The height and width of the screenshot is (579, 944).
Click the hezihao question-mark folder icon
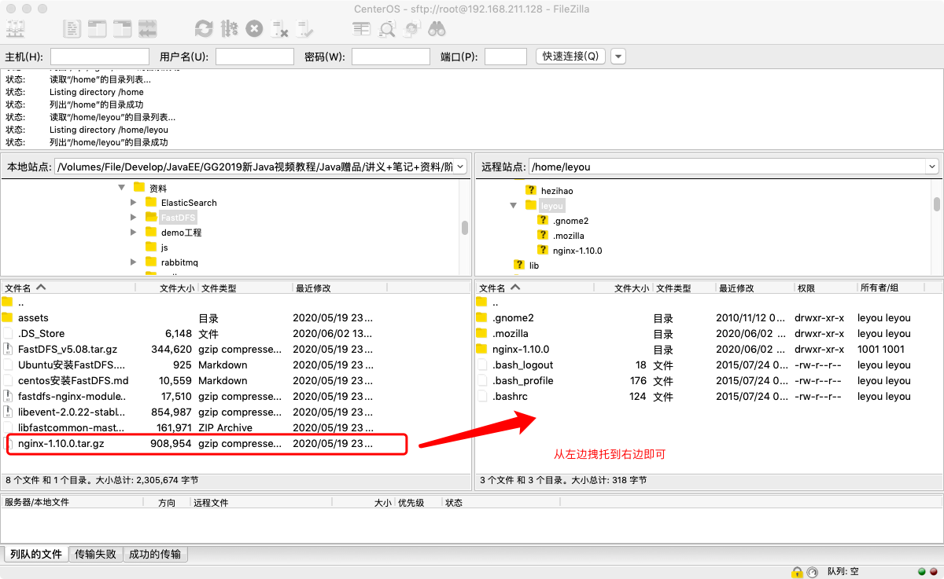531,190
